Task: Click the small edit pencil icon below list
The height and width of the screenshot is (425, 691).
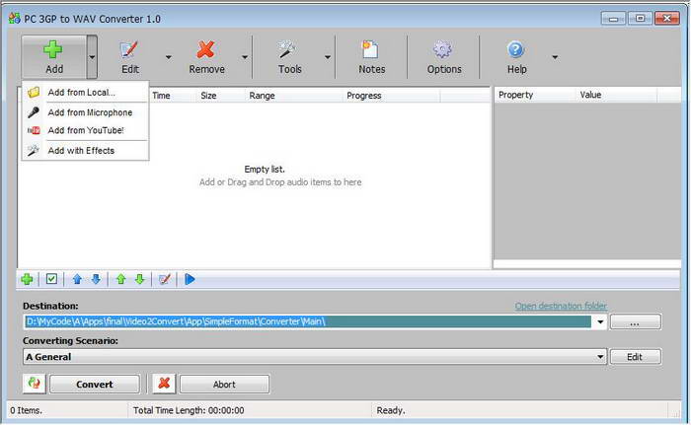Action: 165,279
